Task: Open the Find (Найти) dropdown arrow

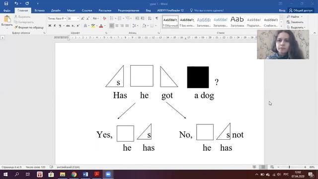Action: pyautogui.click(x=302, y=16)
